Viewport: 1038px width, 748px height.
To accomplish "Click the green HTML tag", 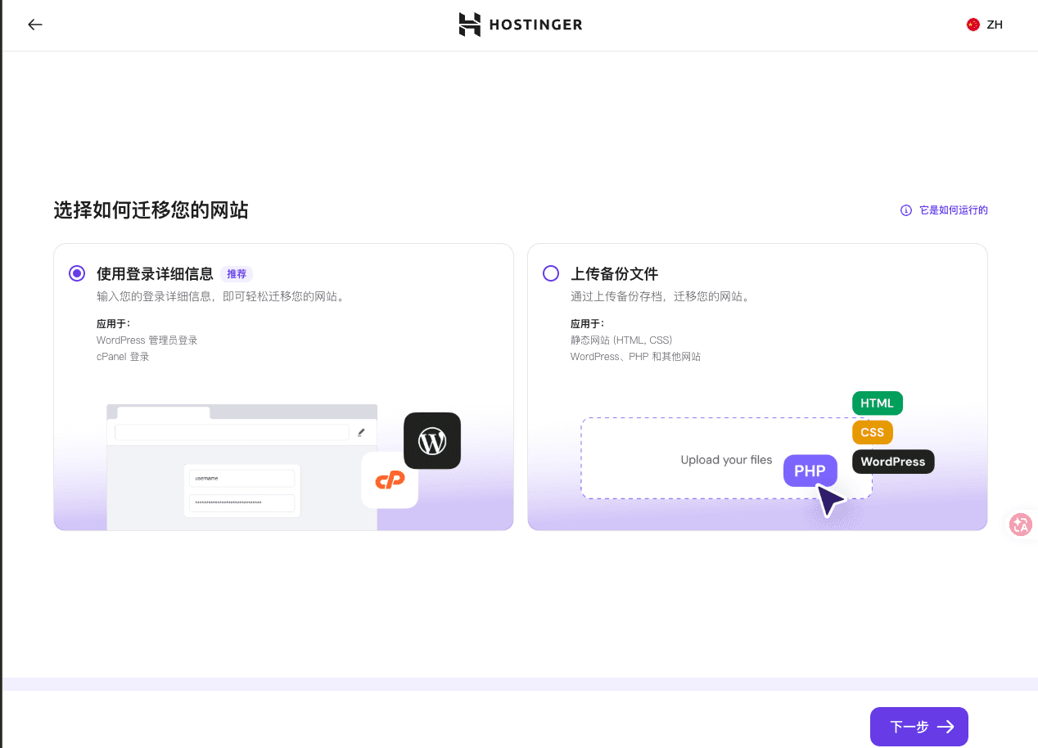I will point(877,403).
